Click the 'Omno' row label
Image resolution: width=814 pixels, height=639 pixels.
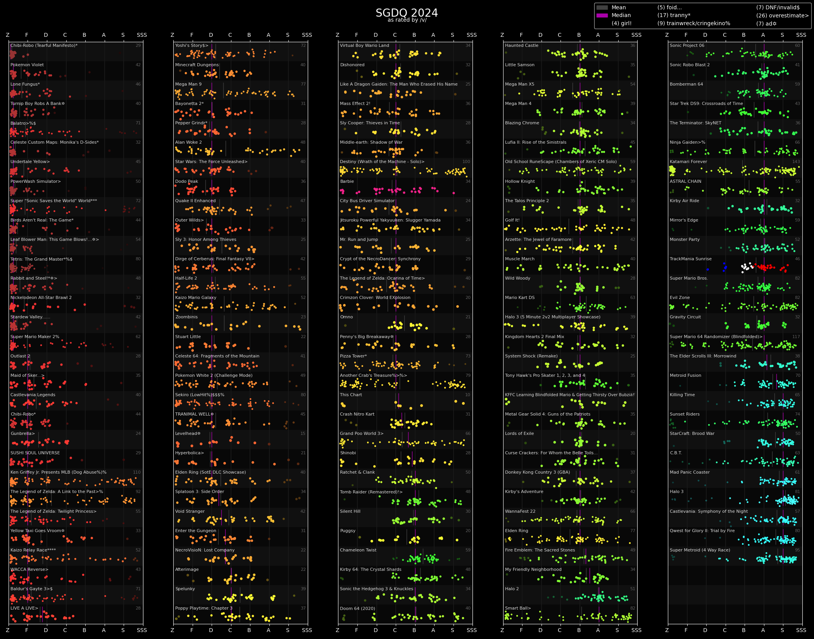[x=347, y=317]
